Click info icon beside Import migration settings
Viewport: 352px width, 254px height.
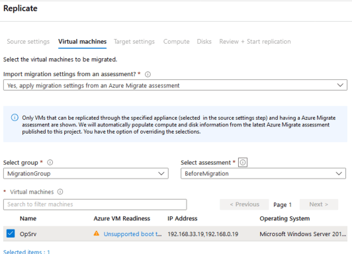pyautogui.click(x=148, y=74)
